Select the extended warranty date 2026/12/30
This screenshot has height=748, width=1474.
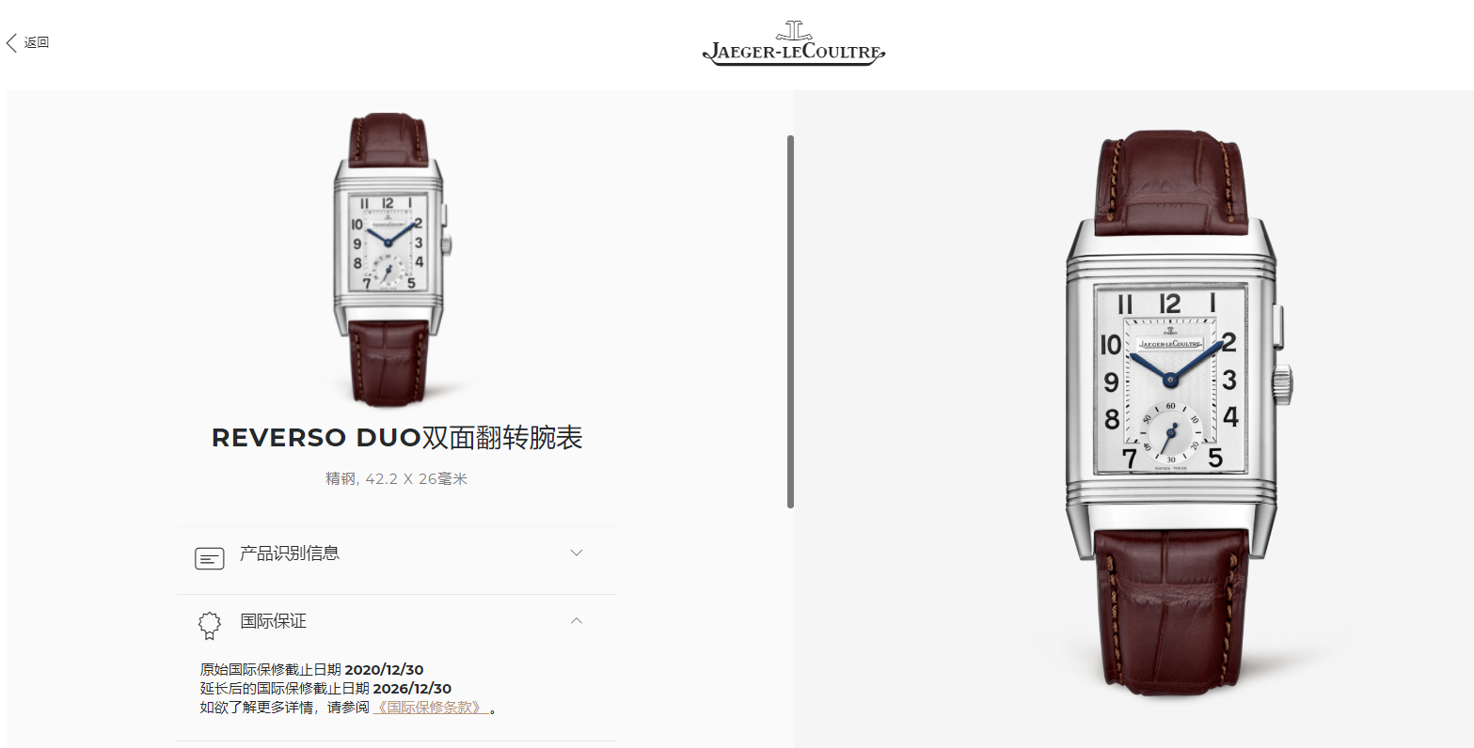point(412,689)
